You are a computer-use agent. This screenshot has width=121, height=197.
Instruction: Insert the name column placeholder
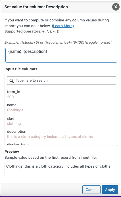coord(12,105)
